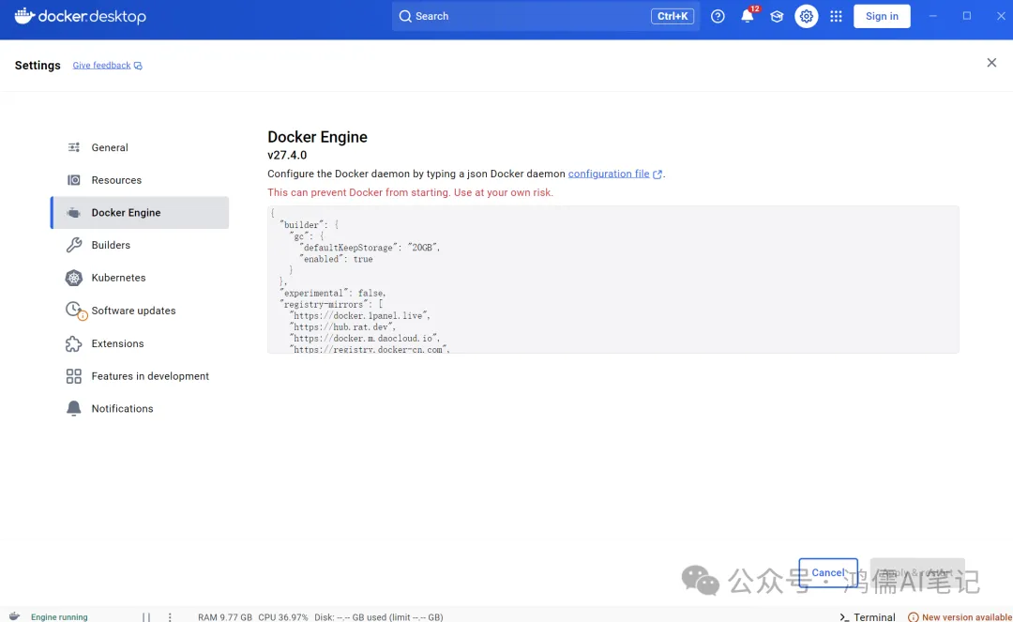Click the Docker Engine heading

[x=317, y=137]
